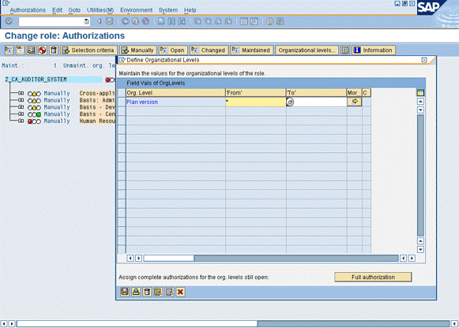Click the Create New Session icon
The height and width of the screenshot is (328, 459).
[243, 21]
